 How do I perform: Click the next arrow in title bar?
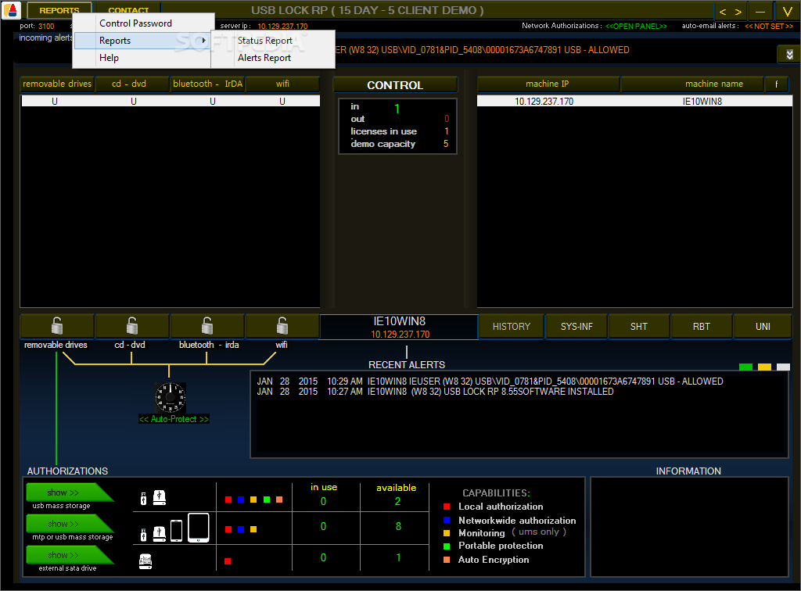tap(738, 11)
